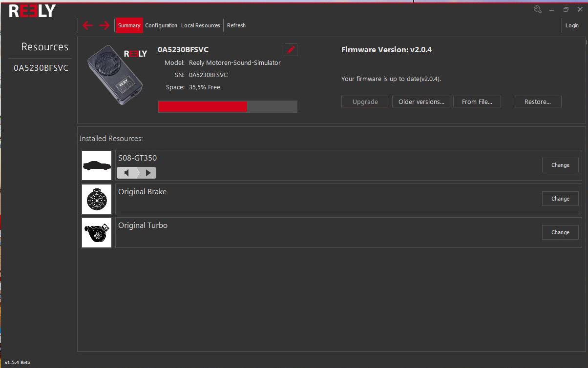588x368 pixels.
Task: Open Restore options
Action: (537, 102)
